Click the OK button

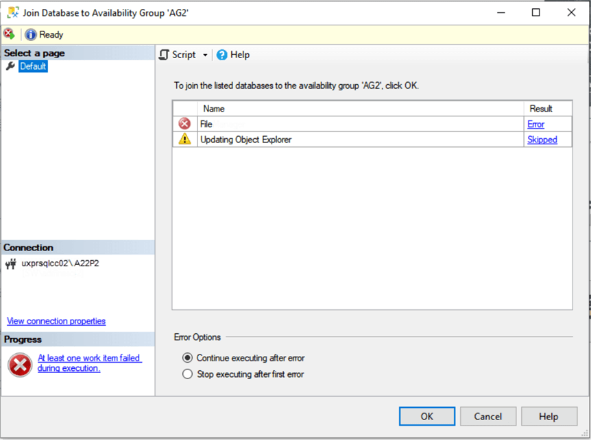pyautogui.click(x=427, y=416)
